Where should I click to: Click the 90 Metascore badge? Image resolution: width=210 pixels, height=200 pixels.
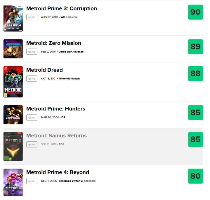195,12
